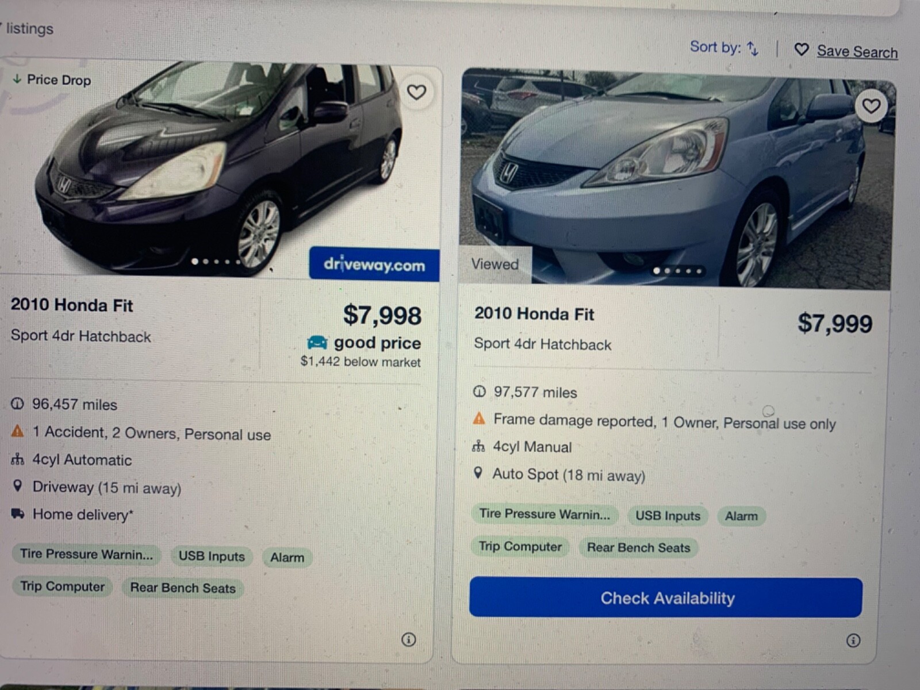The height and width of the screenshot is (690, 920).
Task: Click the frame damage warning triangle icon
Action: pyautogui.click(x=479, y=419)
